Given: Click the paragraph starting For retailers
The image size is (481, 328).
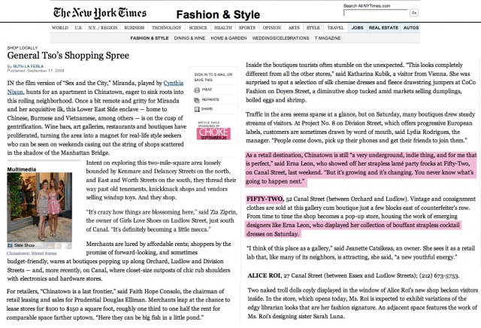Looking at the screenshot, I should point(118,304).
